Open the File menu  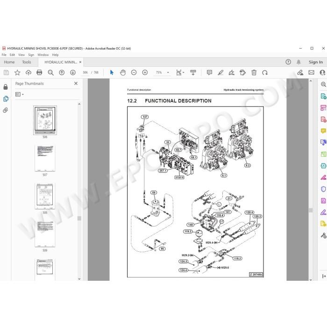click(4, 55)
